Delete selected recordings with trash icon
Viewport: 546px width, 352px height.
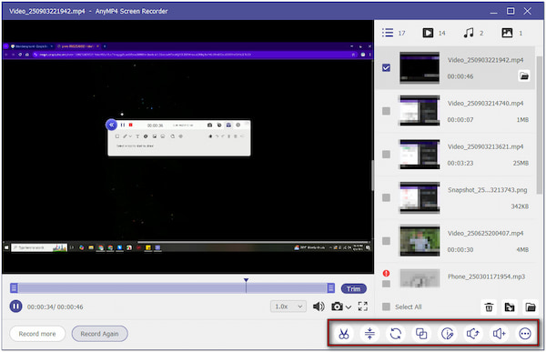[489, 307]
